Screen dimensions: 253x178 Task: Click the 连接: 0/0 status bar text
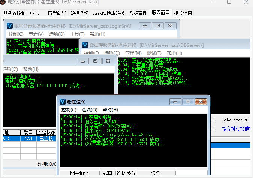pos(47,164)
